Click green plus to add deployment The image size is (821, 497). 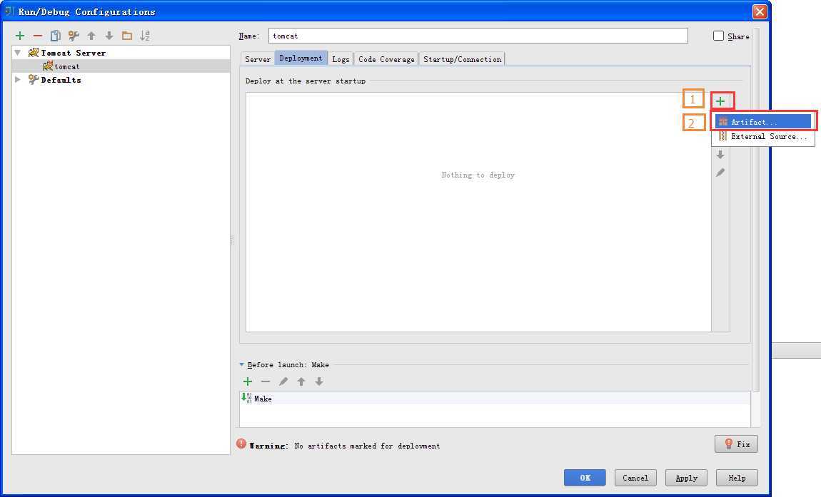coord(720,101)
